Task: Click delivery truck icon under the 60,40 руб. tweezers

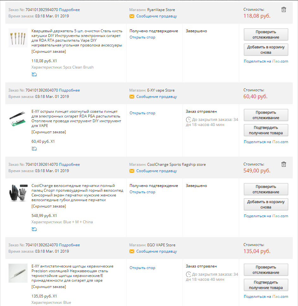Action: coord(34,149)
